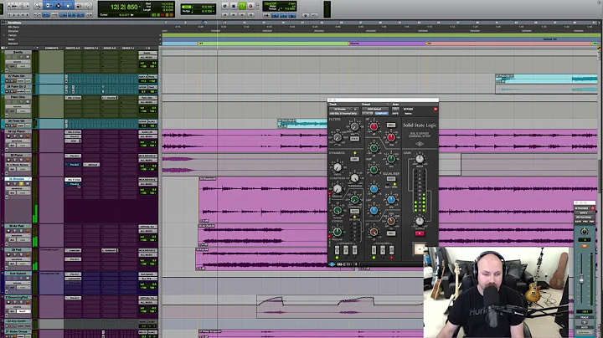Click the Markers ruler label

click(x=13, y=44)
